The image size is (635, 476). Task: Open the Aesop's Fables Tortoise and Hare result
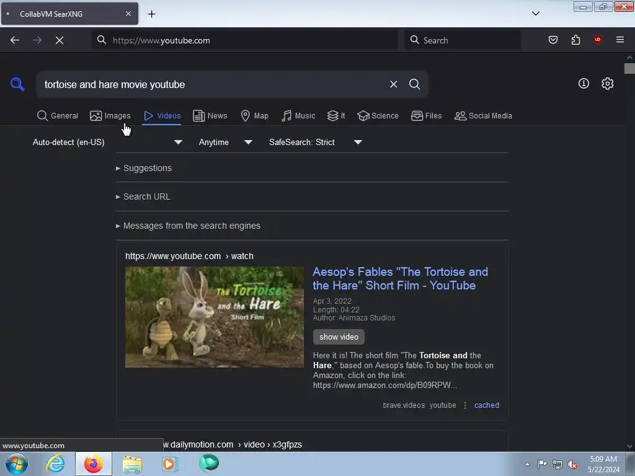(400, 278)
